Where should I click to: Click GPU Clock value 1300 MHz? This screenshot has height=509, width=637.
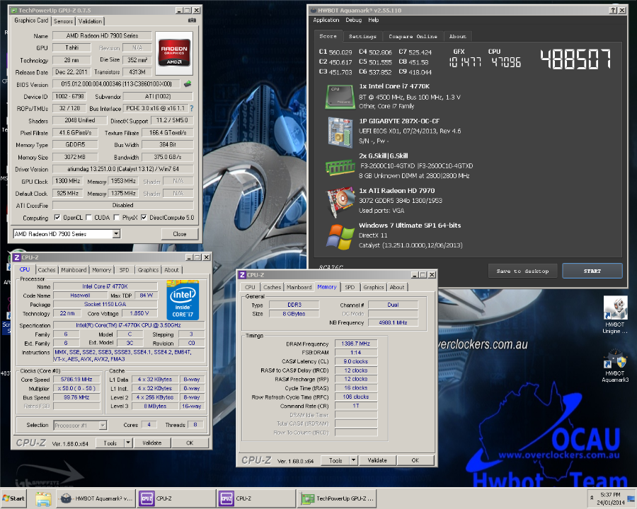pyautogui.click(x=67, y=181)
